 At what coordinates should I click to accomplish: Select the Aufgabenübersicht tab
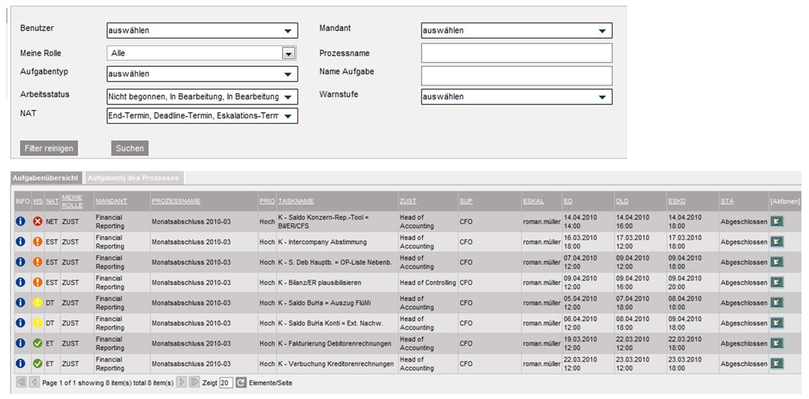coord(46,178)
